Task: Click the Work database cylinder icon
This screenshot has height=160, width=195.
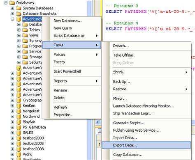Action: (x=19, y=154)
